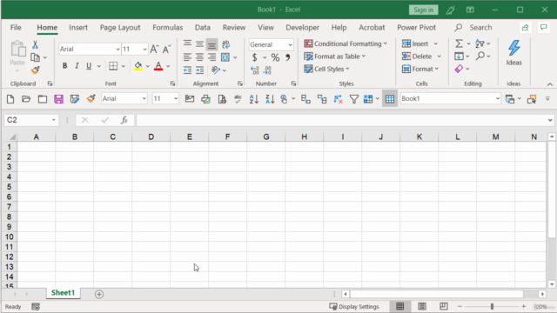Click the Filter funnel icon in toolbar
The image size is (557, 313).
tap(354, 99)
